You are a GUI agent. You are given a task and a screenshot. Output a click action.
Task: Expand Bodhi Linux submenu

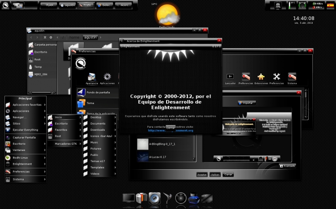point(26,158)
